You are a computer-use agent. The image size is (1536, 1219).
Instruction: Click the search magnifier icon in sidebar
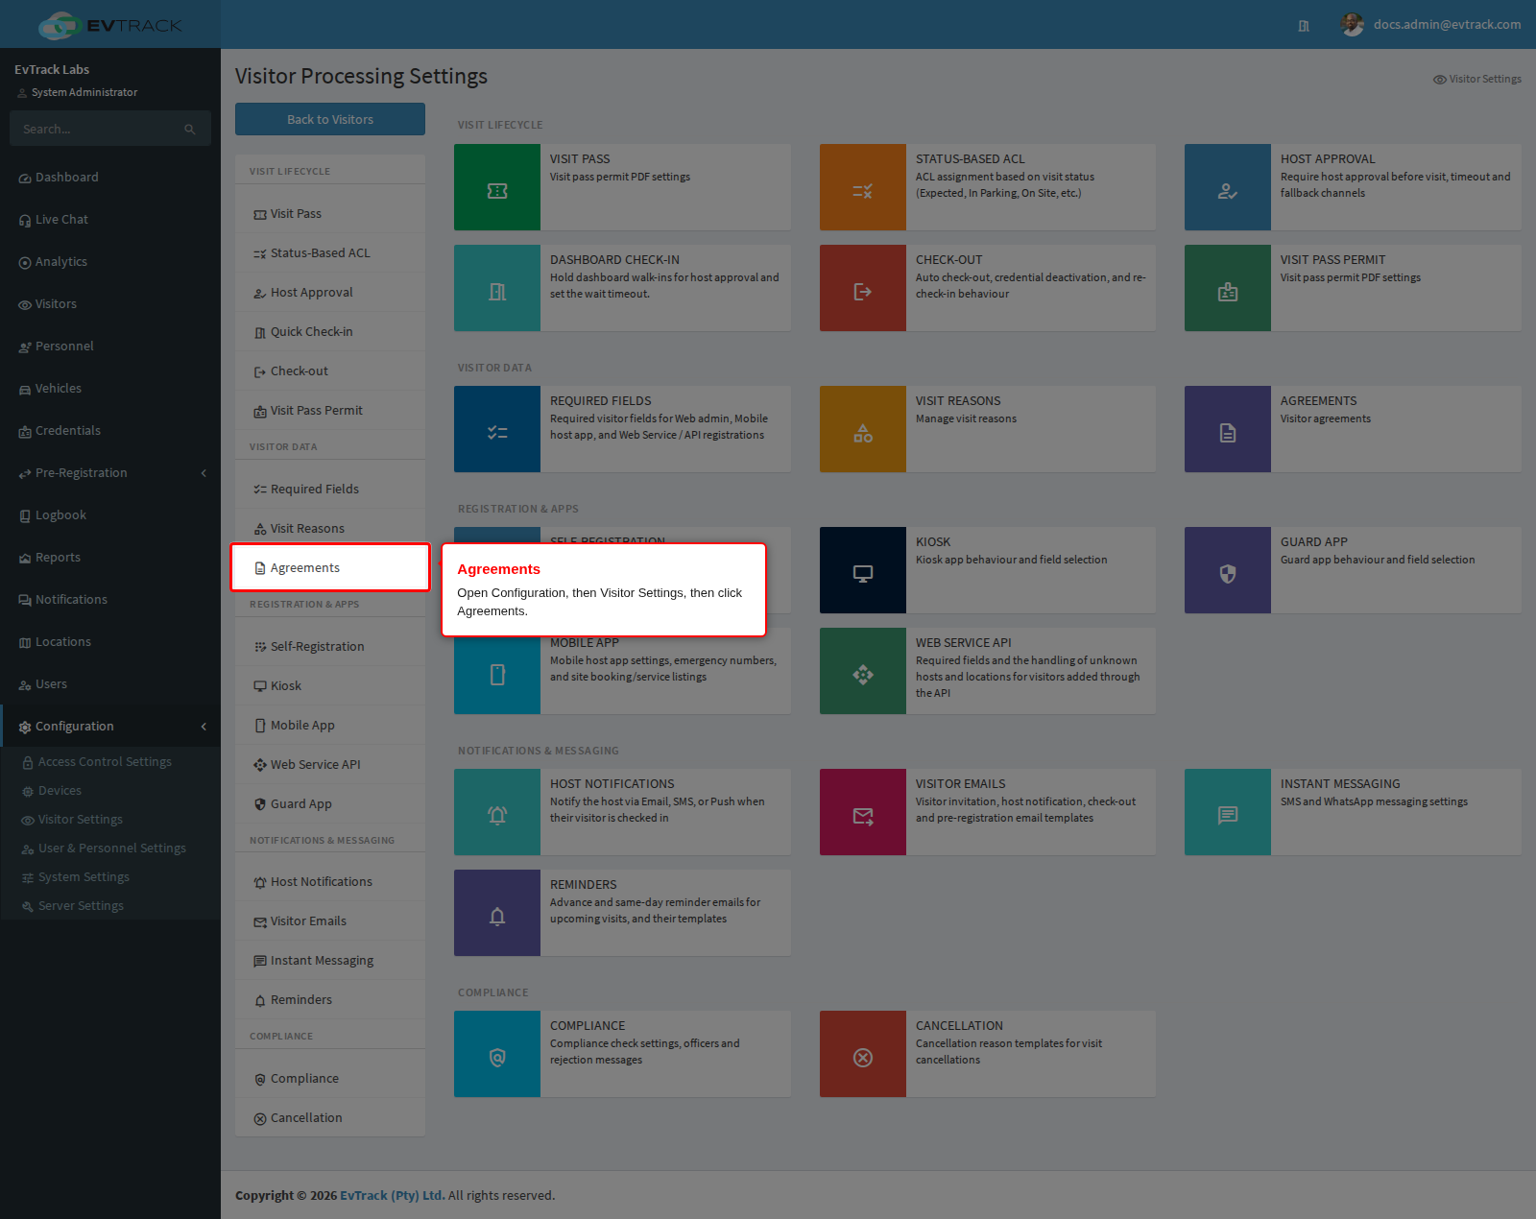click(x=190, y=129)
